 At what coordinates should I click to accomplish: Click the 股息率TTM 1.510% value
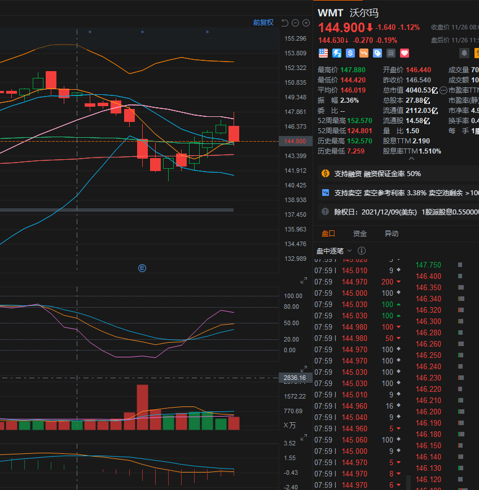[430, 151]
